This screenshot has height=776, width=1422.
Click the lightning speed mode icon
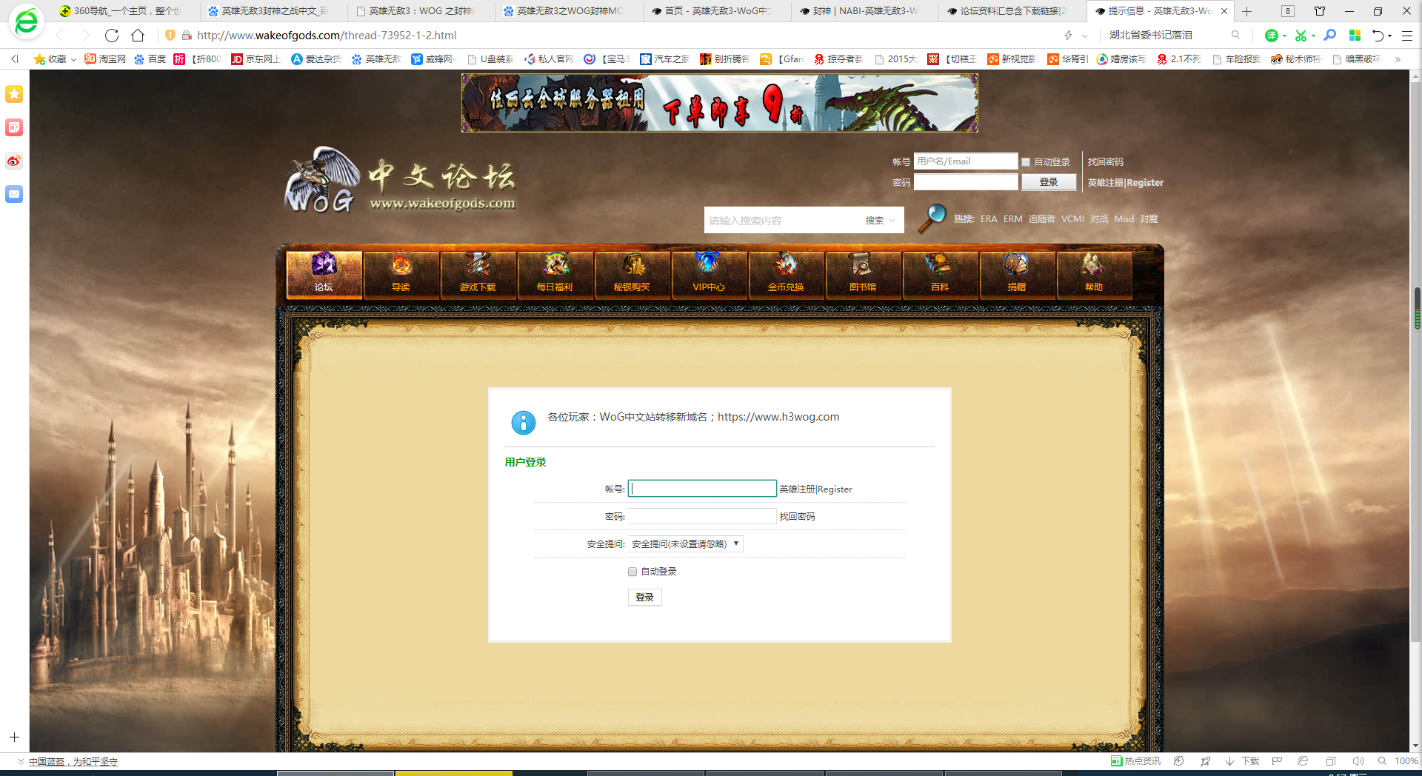[x=1068, y=35]
